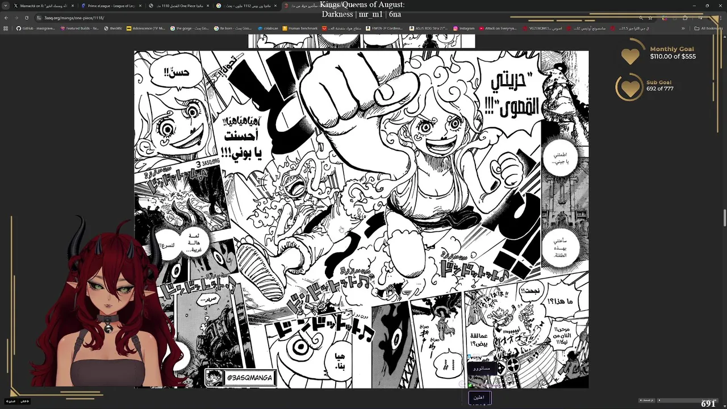
Task: Switch to the Mamacità on X tab
Action: click(x=43, y=6)
